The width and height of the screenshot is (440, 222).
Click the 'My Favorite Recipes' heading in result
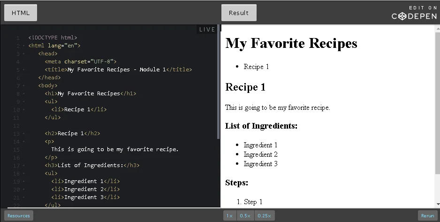tap(291, 43)
